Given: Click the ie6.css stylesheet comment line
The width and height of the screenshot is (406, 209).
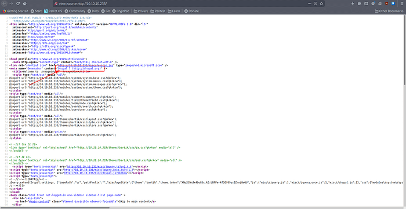Looking at the screenshot, I should click(x=96, y=160).
